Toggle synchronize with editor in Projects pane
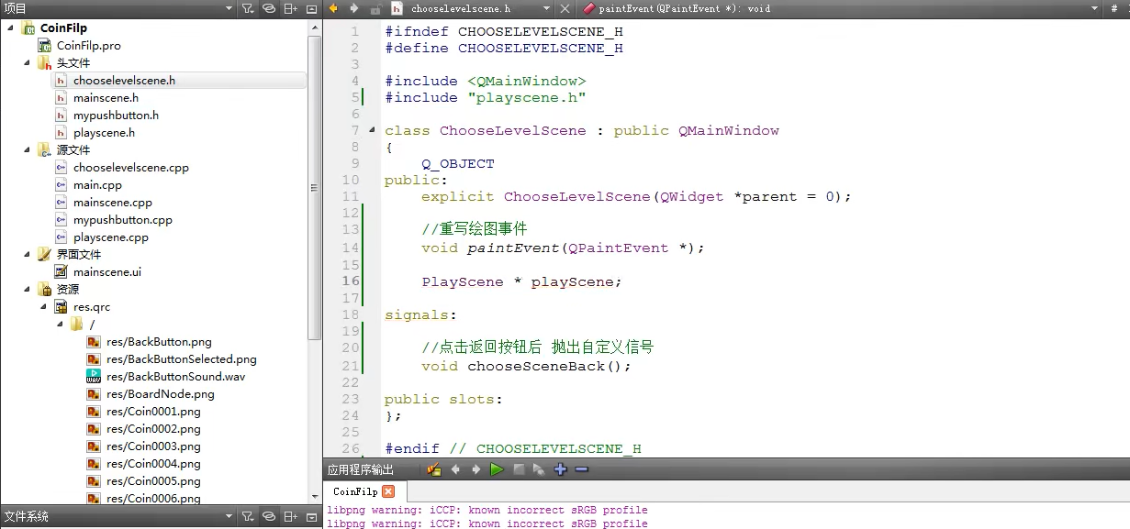This screenshot has height=529, width=1130. click(269, 8)
